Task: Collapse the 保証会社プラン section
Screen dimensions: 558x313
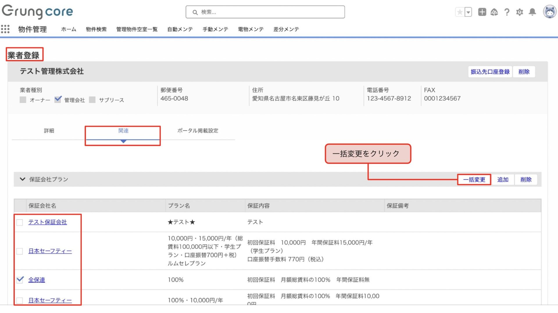Action: 22,179
